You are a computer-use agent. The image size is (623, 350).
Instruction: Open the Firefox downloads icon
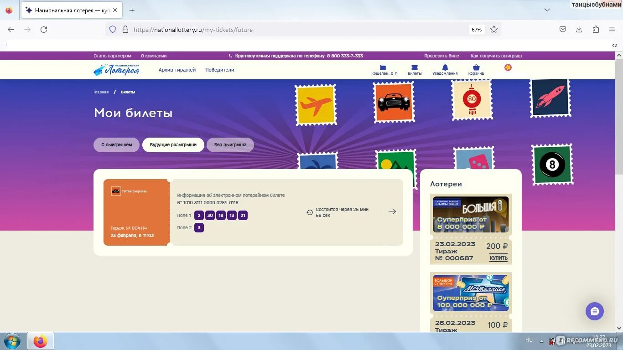click(579, 29)
